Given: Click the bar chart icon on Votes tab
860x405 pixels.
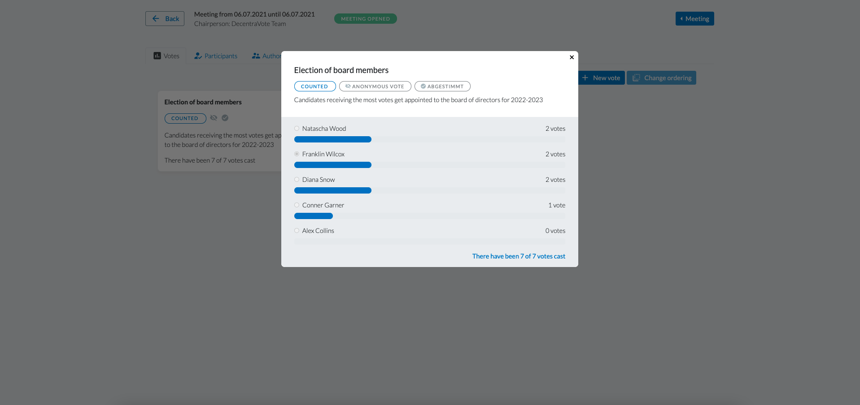Looking at the screenshot, I should coord(157,56).
